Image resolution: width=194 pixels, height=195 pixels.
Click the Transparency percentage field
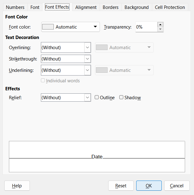tap(146, 27)
